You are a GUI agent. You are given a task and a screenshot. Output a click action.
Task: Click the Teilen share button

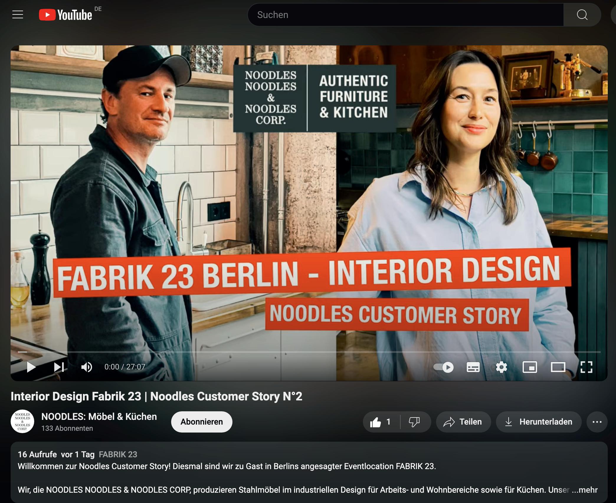click(463, 422)
